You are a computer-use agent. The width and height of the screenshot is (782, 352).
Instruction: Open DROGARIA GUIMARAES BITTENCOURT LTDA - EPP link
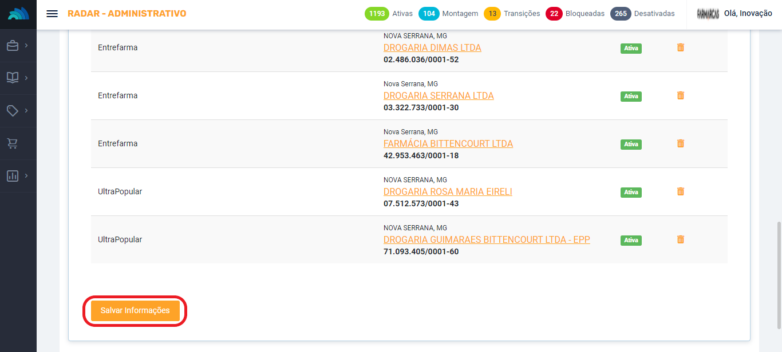point(487,240)
